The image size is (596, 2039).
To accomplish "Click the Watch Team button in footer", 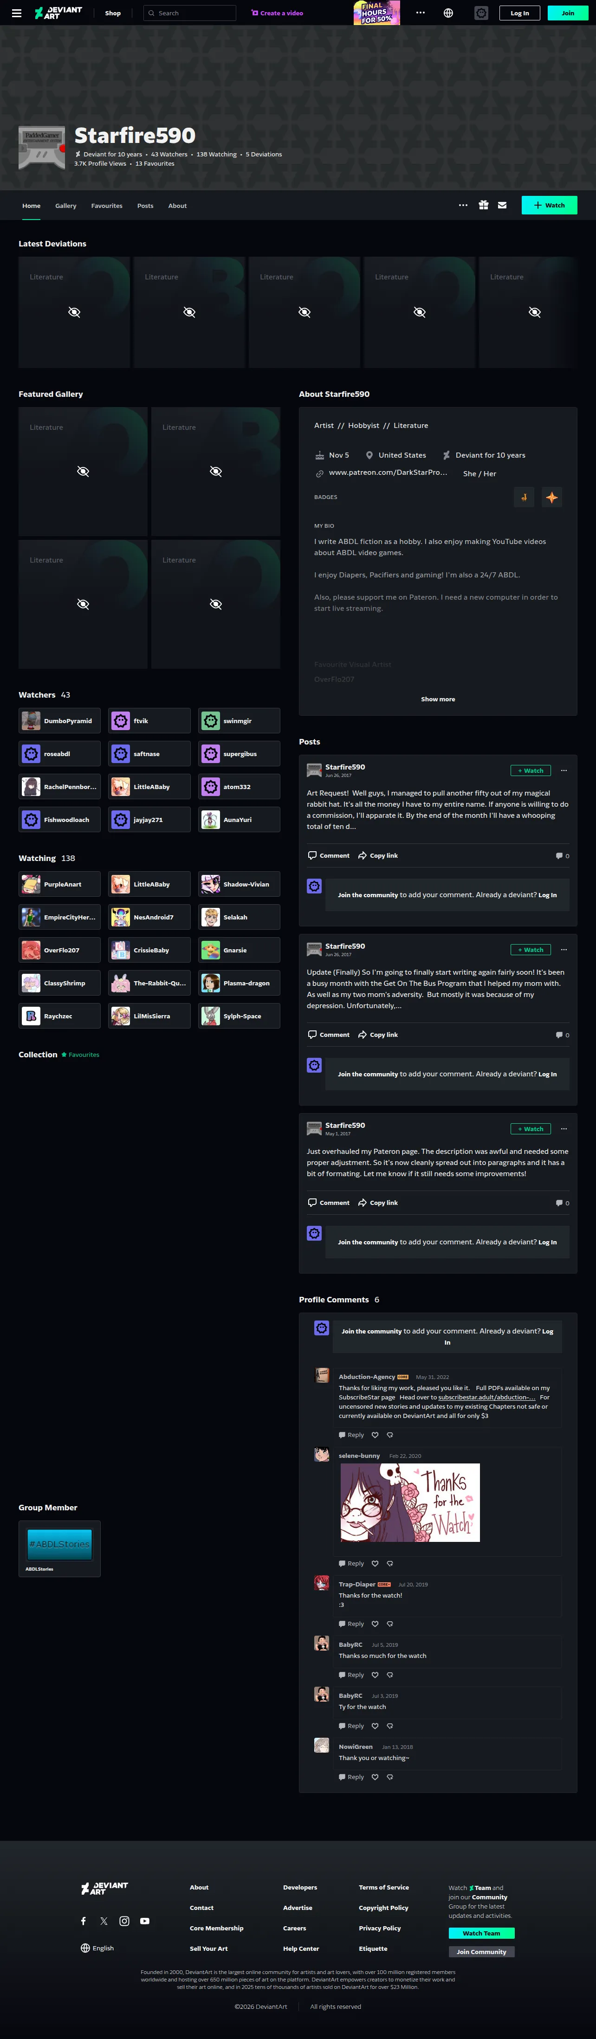I will [x=481, y=1933].
